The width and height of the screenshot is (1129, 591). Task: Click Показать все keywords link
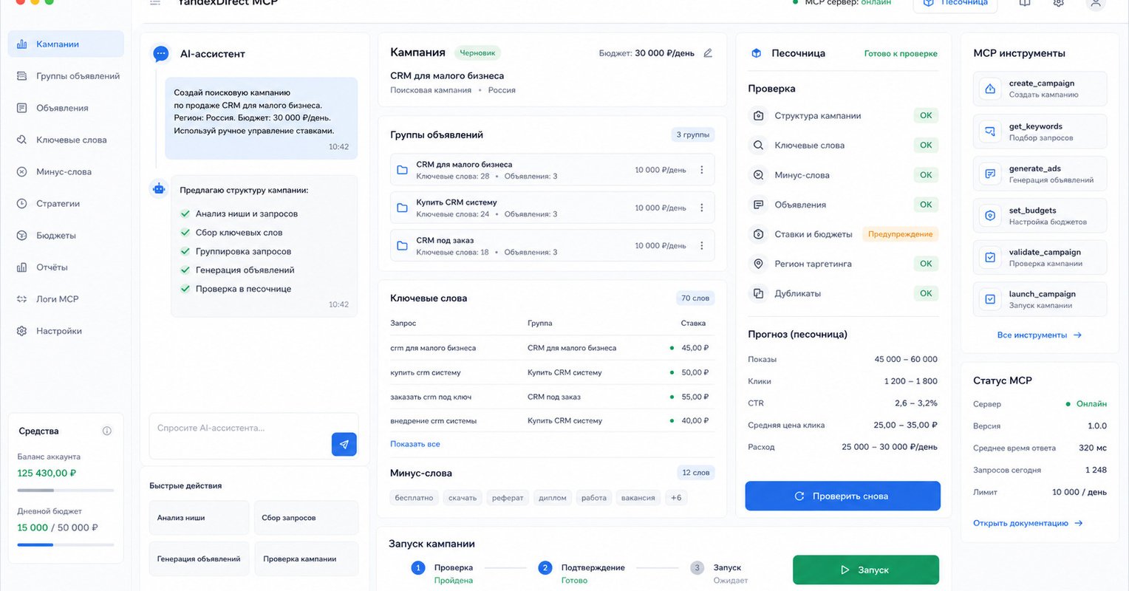[x=415, y=444]
